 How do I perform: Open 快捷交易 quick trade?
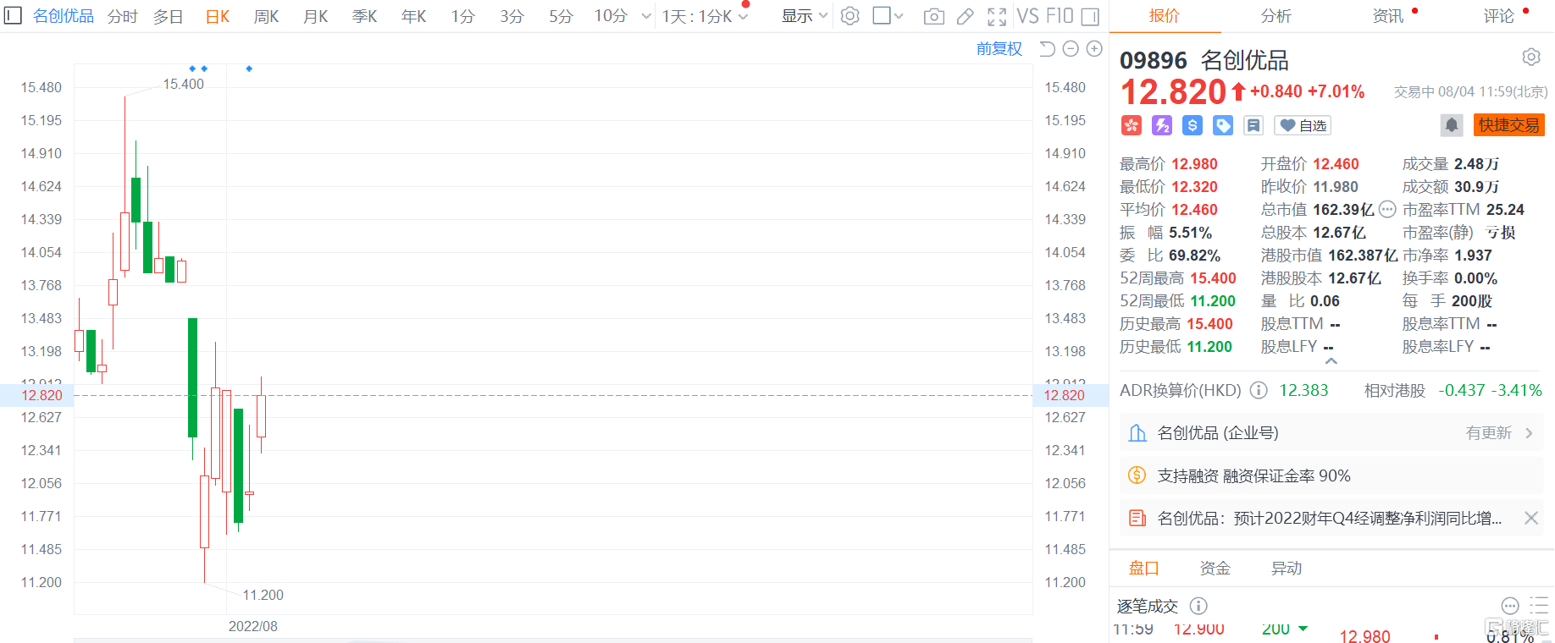pyautogui.click(x=1508, y=125)
